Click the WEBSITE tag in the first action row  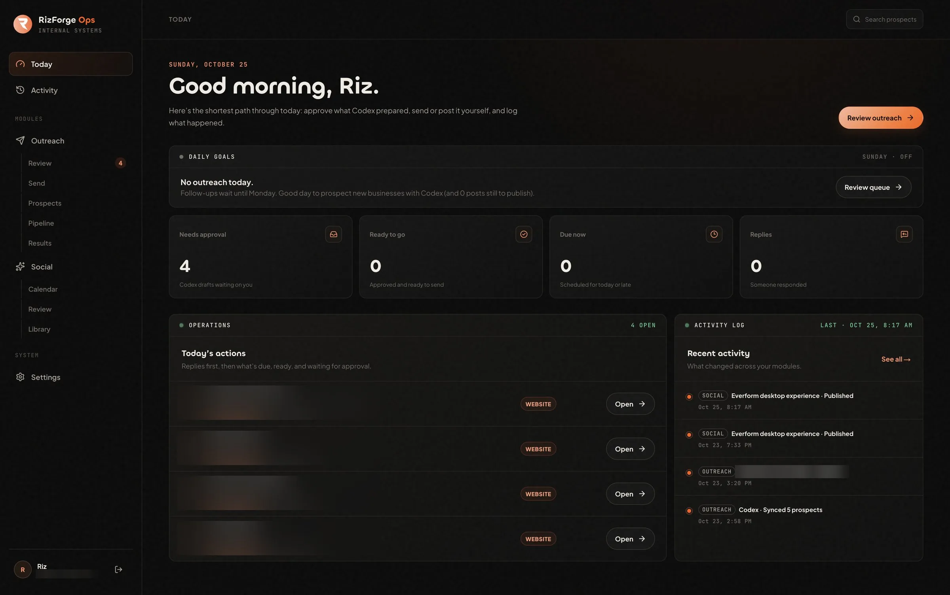[x=538, y=404]
